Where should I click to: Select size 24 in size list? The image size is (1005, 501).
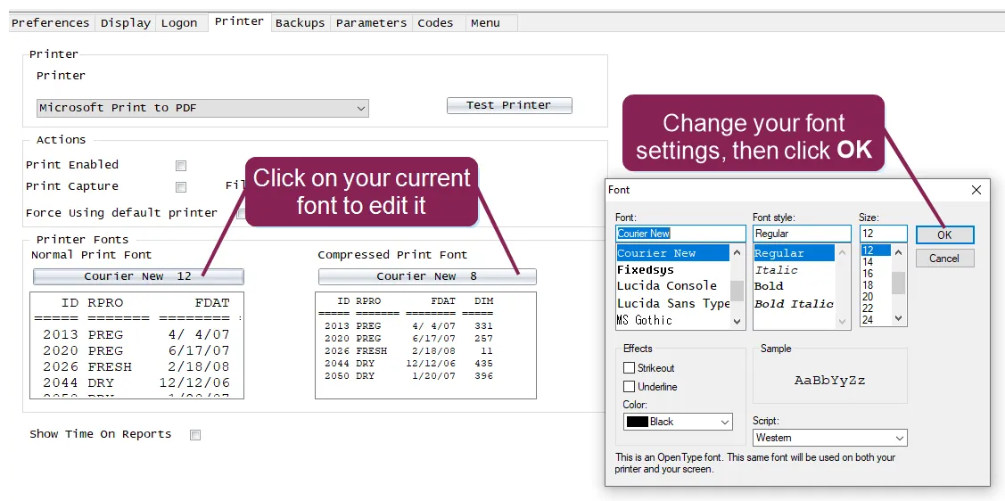(x=876, y=320)
